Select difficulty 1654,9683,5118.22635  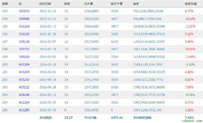coord(149,72)
